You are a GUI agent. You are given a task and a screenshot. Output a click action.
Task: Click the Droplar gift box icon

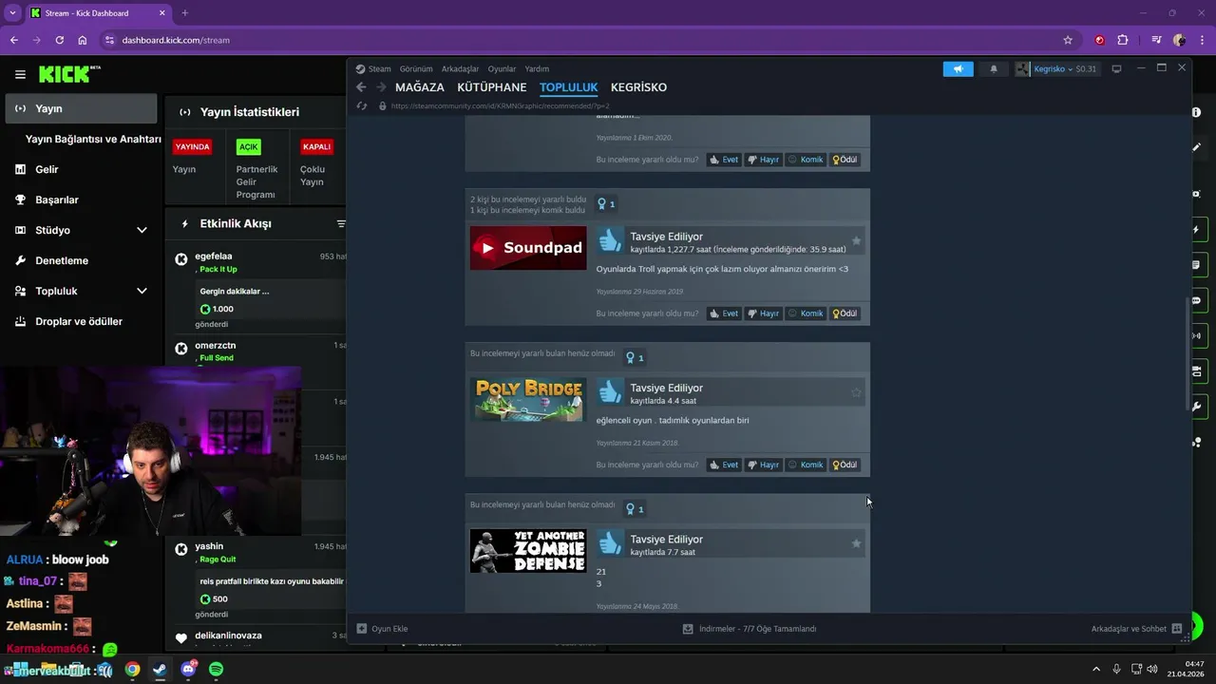pos(20,321)
